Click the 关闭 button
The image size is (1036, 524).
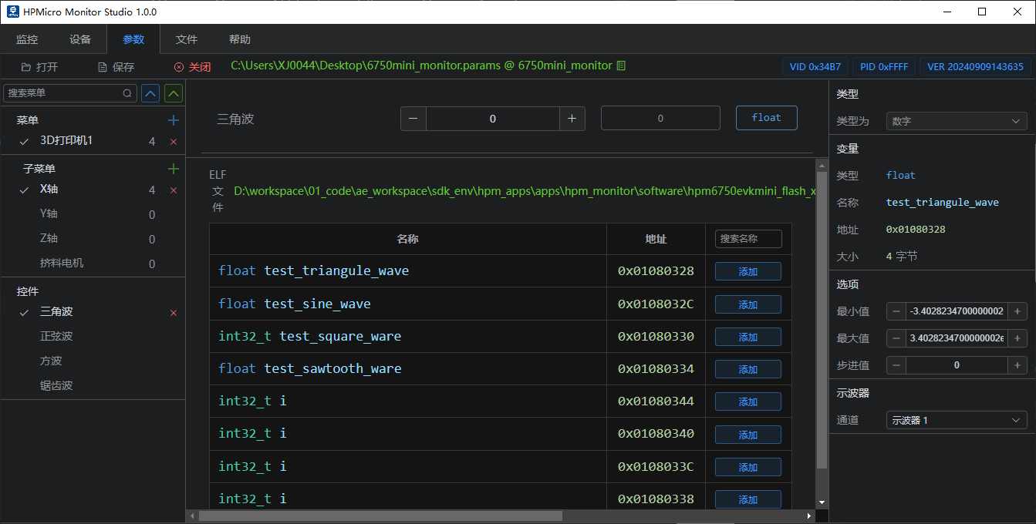pos(193,67)
